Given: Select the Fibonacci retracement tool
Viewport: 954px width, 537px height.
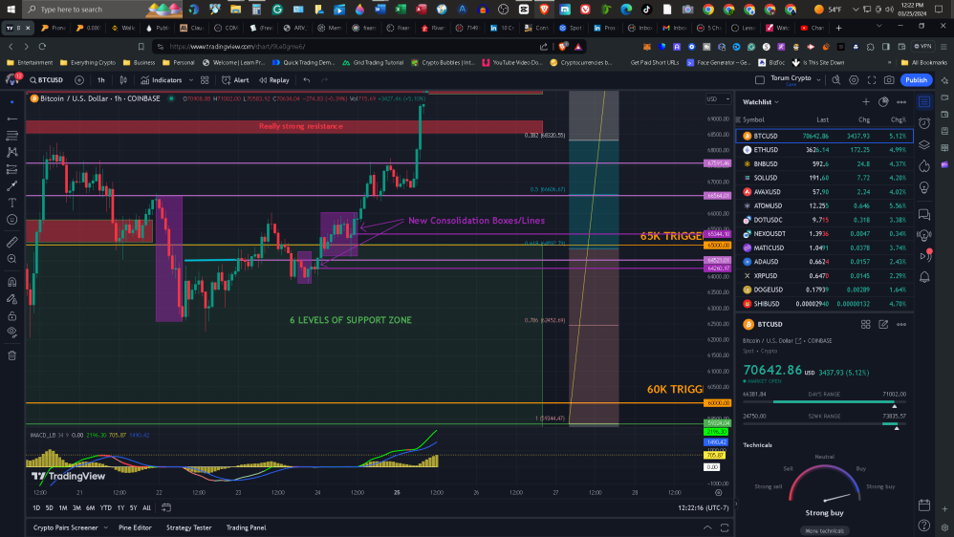Looking at the screenshot, I should click(11, 136).
